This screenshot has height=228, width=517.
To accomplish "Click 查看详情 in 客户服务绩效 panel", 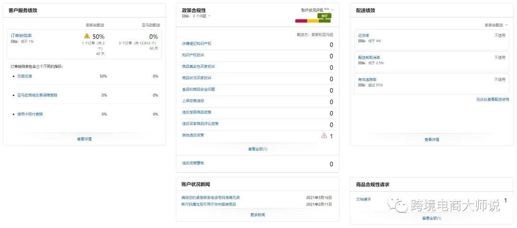I will pyautogui.click(x=84, y=139).
